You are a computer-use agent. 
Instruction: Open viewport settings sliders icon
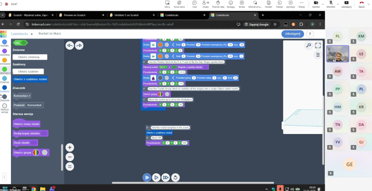tap(318, 55)
